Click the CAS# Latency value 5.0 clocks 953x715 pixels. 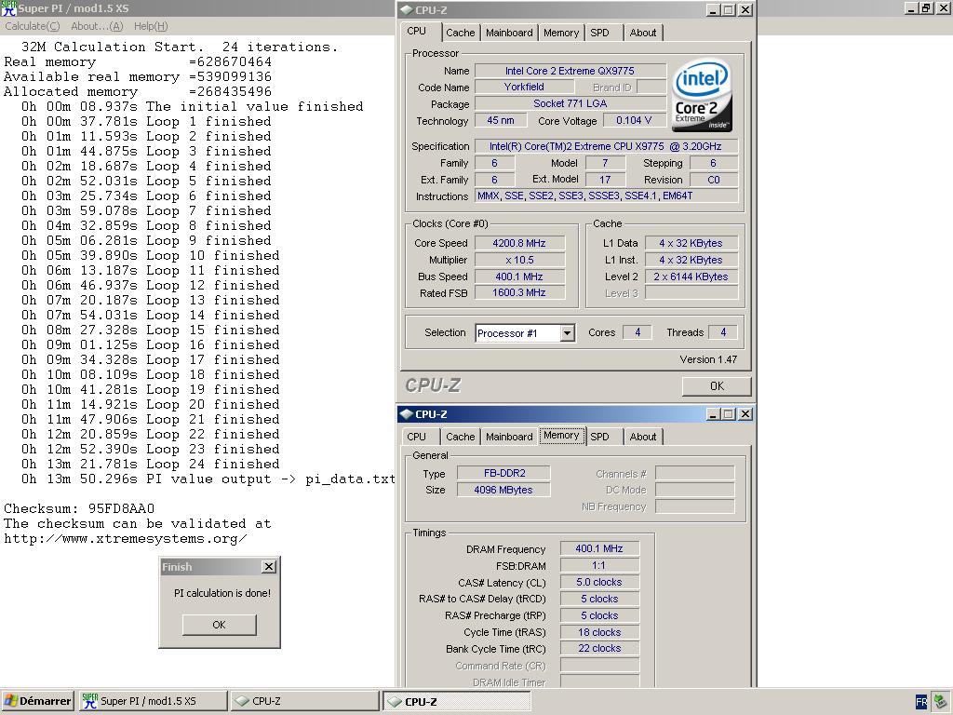tap(599, 582)
